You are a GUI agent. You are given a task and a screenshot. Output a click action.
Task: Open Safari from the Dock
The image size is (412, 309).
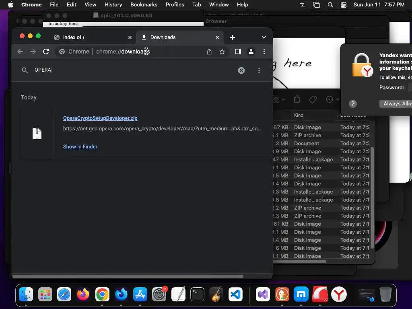click(64, 294)
